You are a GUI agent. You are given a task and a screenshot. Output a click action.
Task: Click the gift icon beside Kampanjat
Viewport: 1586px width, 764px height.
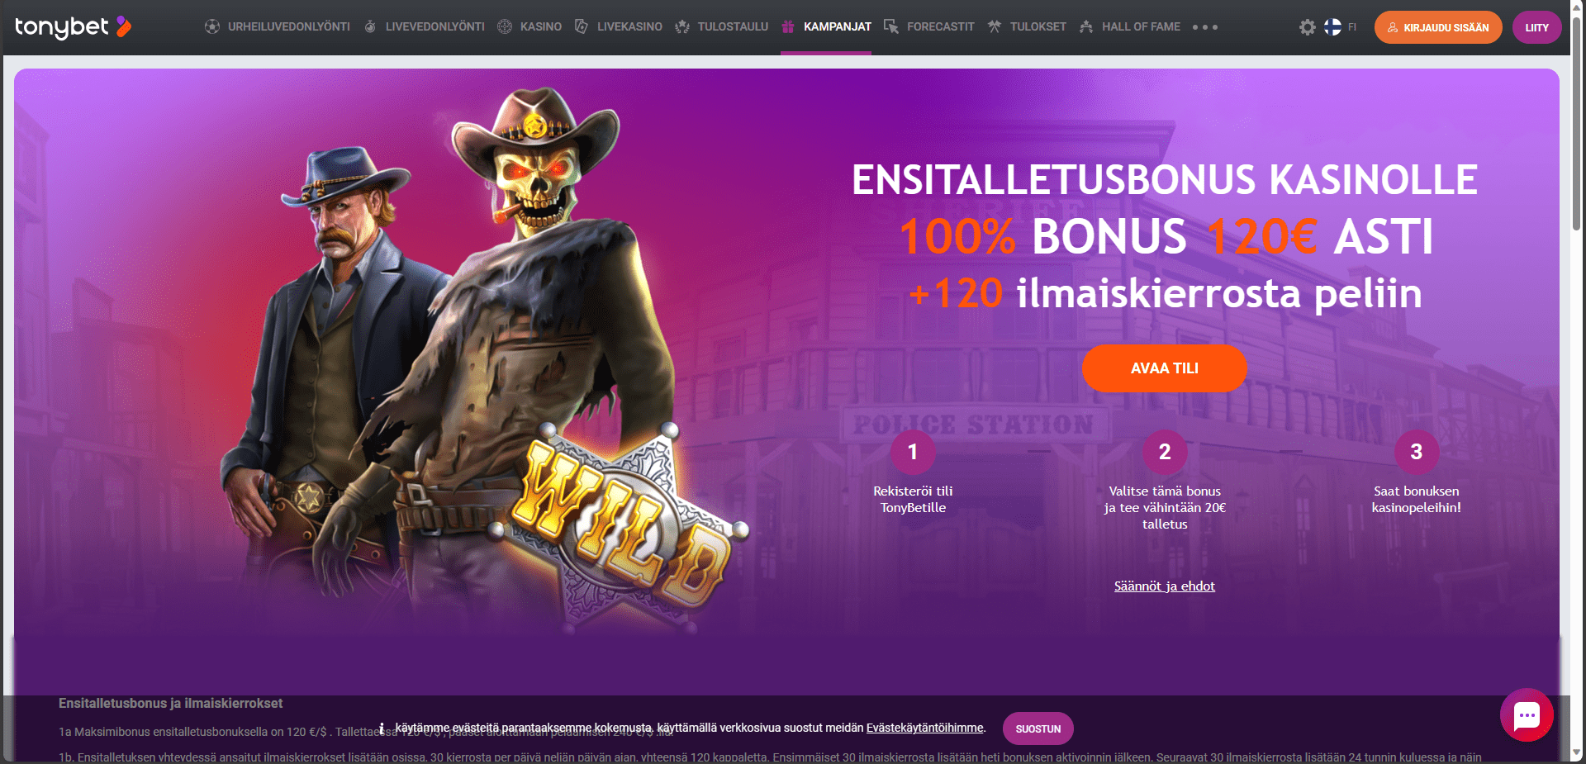(x=788, y=26)
